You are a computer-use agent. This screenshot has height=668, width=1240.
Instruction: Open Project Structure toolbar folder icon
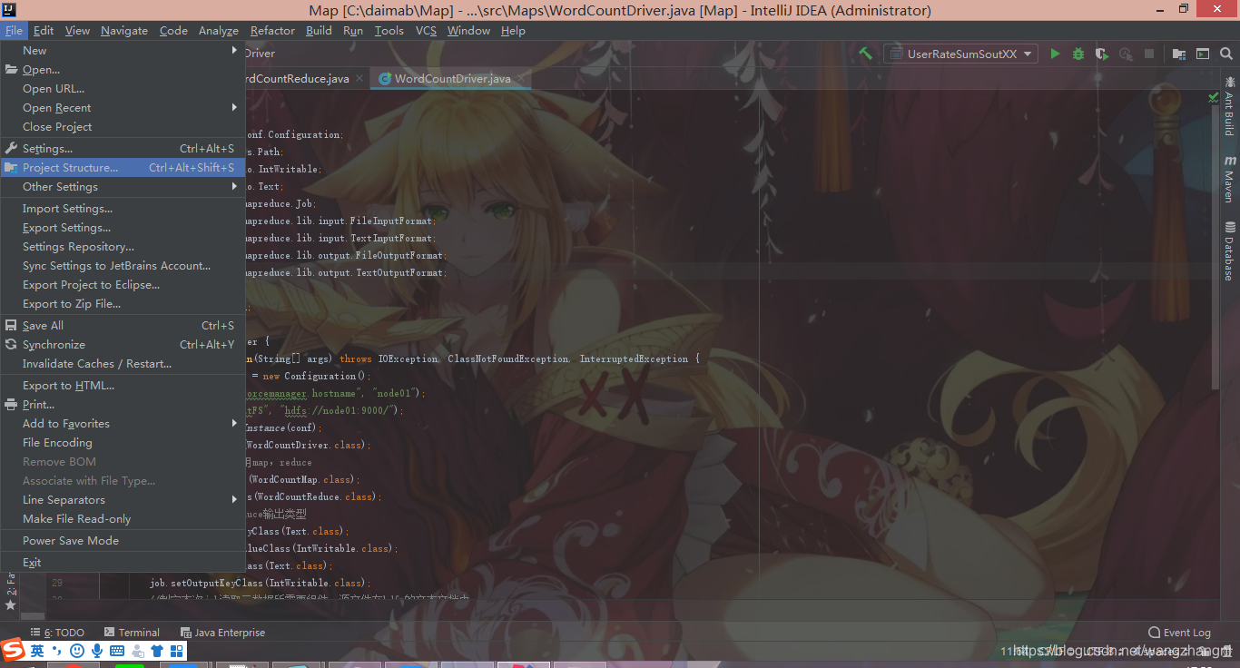point(1178,54)
